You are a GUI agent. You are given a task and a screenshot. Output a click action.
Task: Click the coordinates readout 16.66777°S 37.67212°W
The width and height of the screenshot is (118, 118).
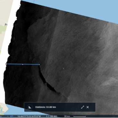[x=29, y=116]
